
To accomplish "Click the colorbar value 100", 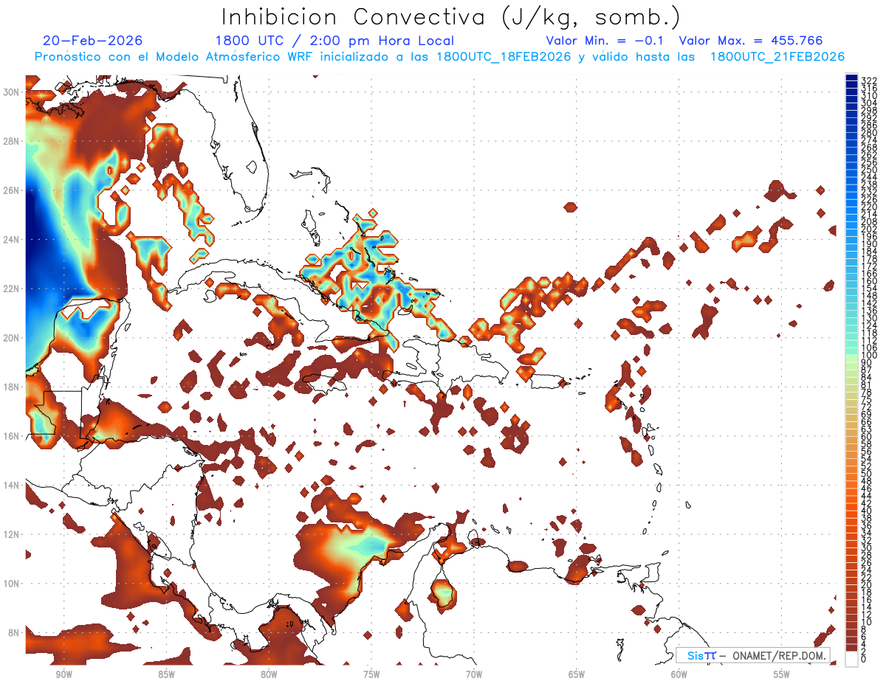I will pos(869,356).
